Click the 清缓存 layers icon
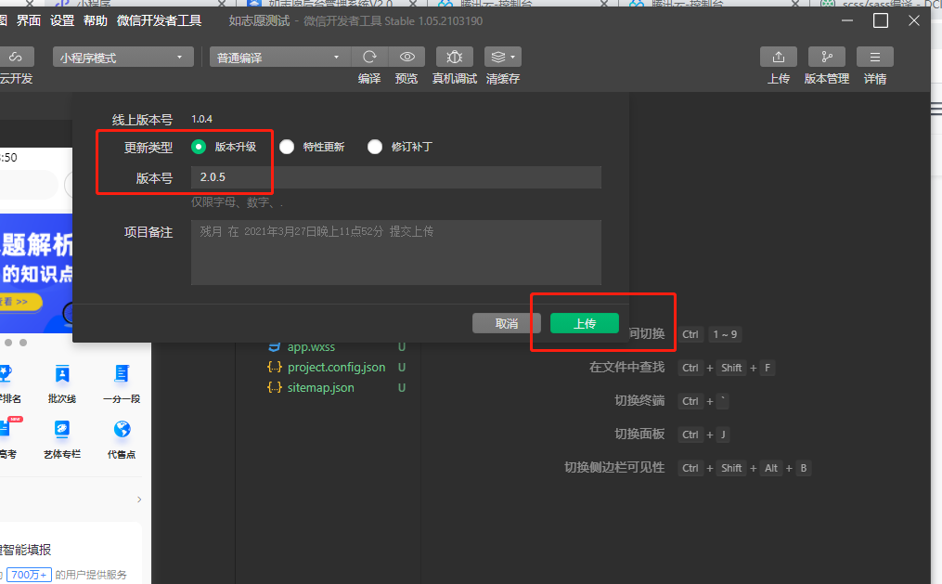The image size is (942, 584). click(498, 57)
